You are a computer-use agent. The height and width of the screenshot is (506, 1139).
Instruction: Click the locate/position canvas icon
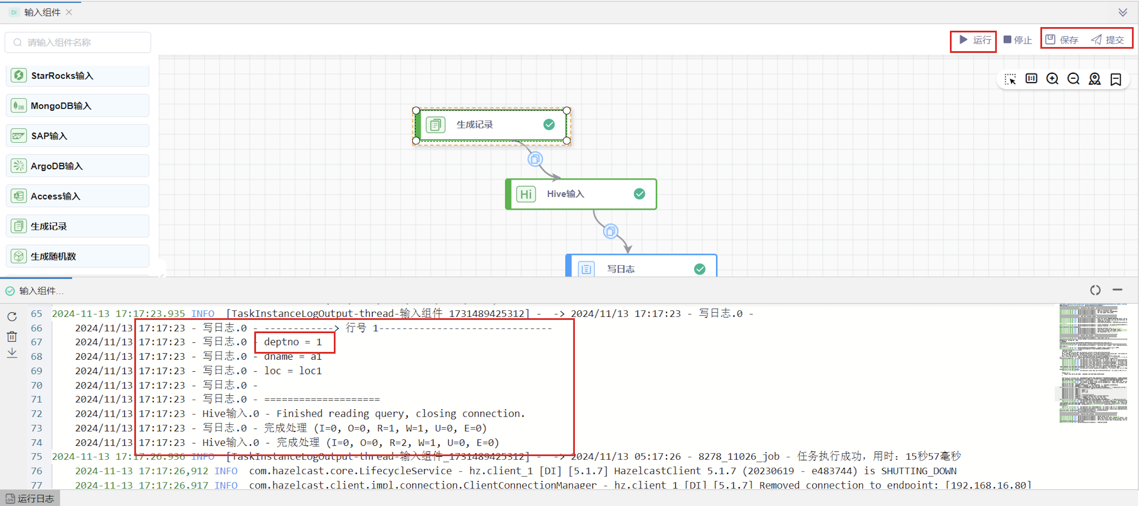click(1094, 79)
